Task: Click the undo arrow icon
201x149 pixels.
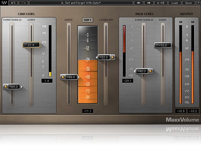Action: tap(14, 3)
